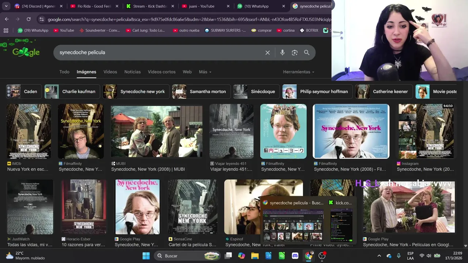Viewport: 468px width, 263px height.
Task: Open the IMDb poster image result
Action: (x=29, y=131)
